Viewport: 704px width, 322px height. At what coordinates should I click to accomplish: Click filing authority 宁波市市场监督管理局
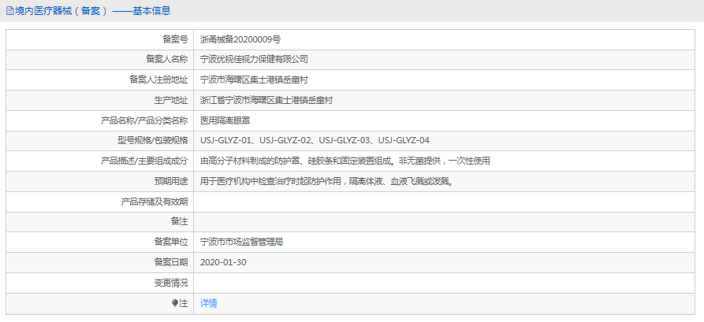click(241, 242)
